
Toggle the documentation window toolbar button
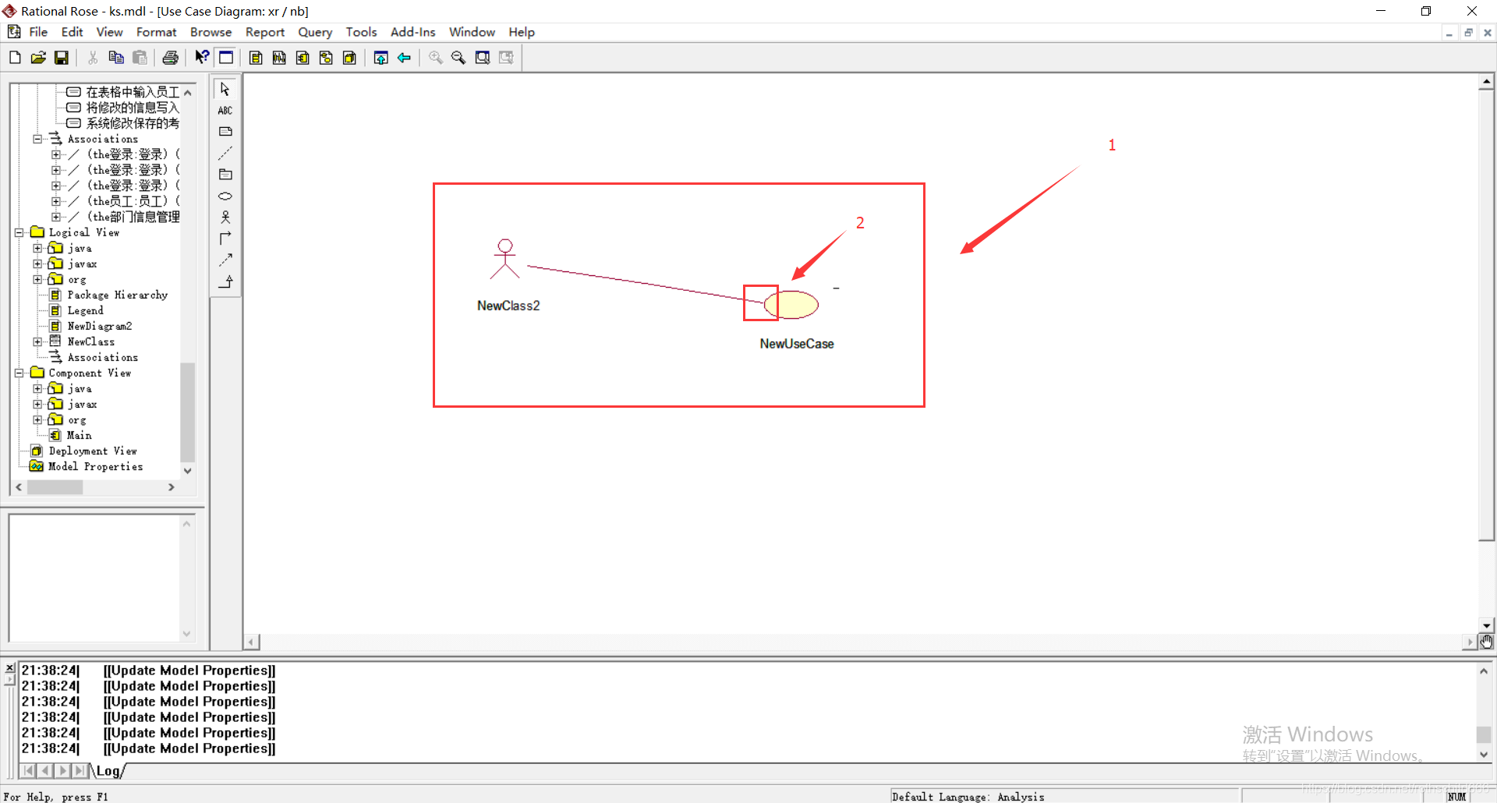point(226,57)
